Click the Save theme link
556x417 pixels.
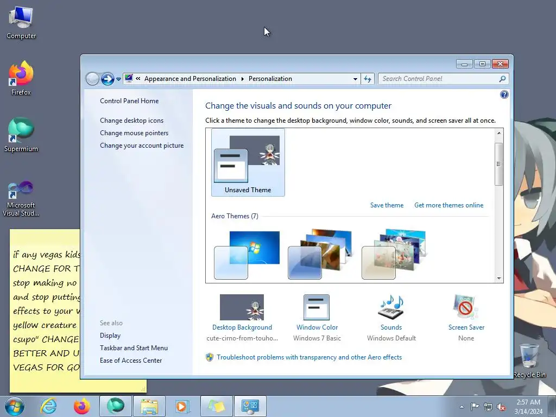tap(387, 205)
